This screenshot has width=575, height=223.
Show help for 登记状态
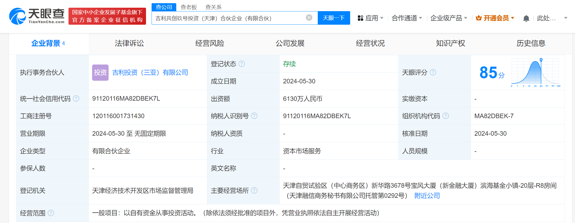coord(242,64)
